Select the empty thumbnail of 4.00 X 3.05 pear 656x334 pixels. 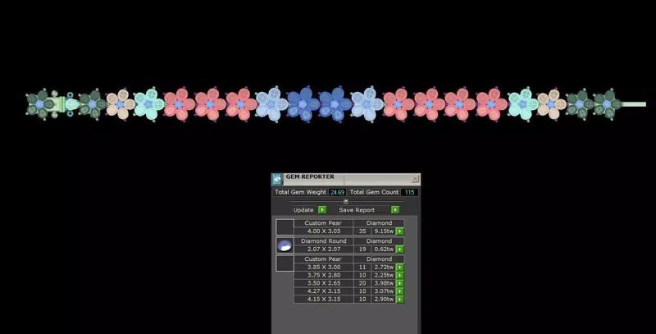285,227
